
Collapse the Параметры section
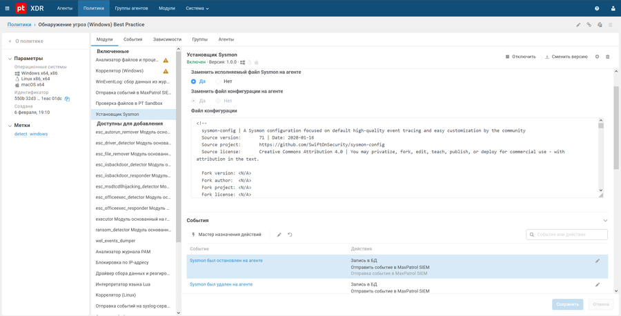10,59
